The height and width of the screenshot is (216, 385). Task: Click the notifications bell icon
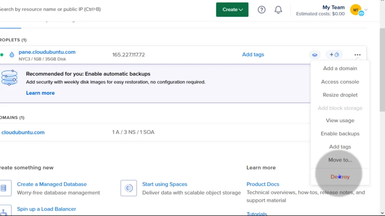point(278,10)
